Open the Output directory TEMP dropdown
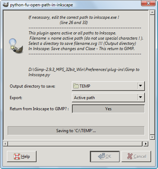Screen dimensions: 158x169 point(108,86)
